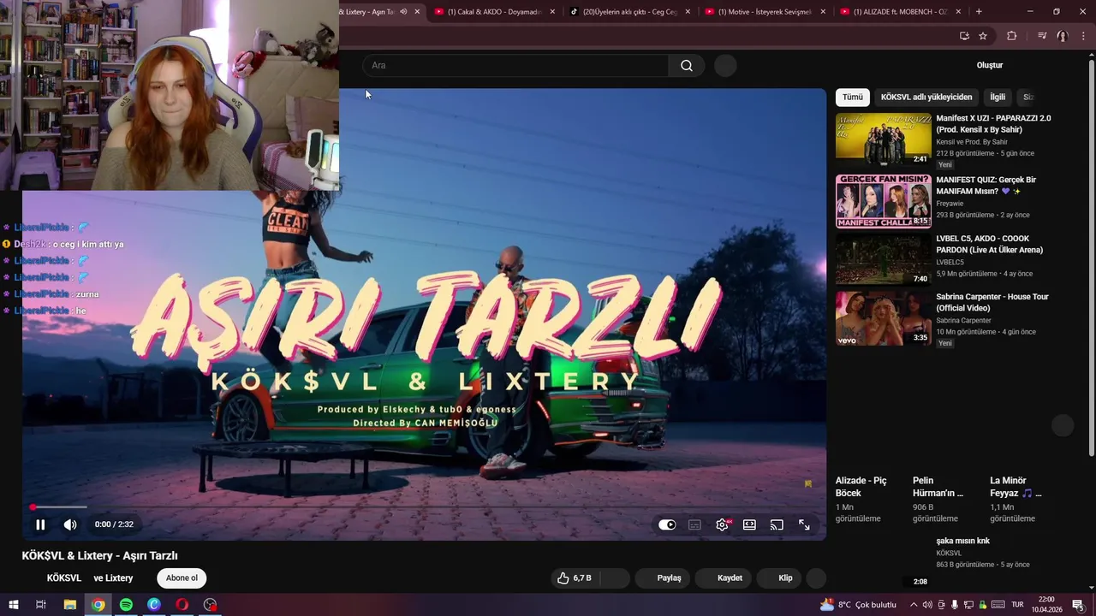This screenshot has width=1096, height=616.
Task: Open Canva from the taskbar
Action: click(154, 605)
